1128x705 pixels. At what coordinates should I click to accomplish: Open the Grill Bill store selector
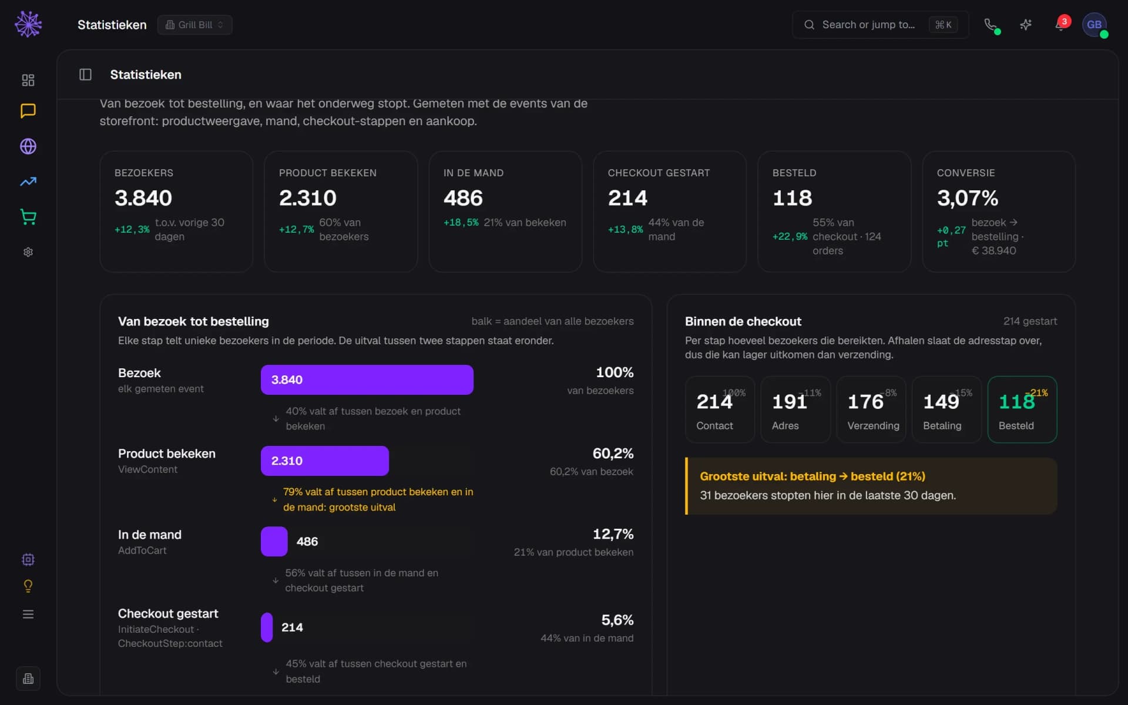click(194, 25)
